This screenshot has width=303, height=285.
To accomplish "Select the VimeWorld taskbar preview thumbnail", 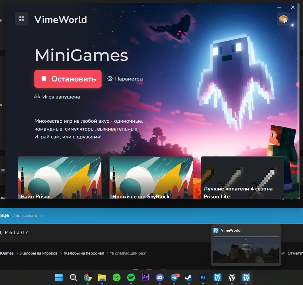I will [246, 250].
